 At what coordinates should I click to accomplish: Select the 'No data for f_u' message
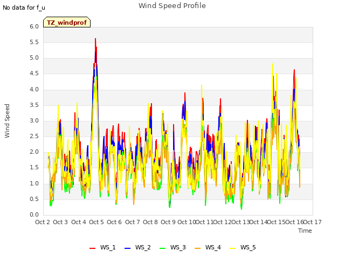coord(24,8)
